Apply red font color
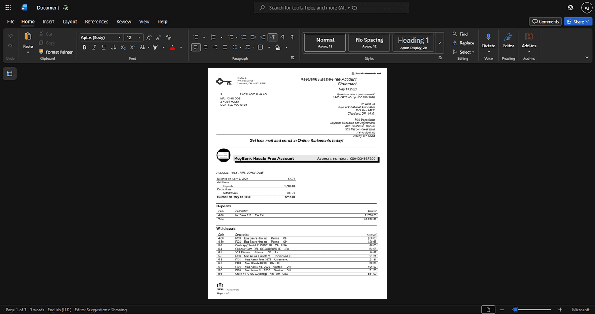Screen dimensions: 595x314 [x=172, y=47]
